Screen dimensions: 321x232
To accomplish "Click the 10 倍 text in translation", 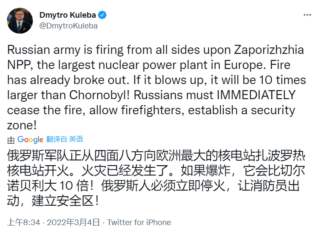I will [x=74, y=186].
